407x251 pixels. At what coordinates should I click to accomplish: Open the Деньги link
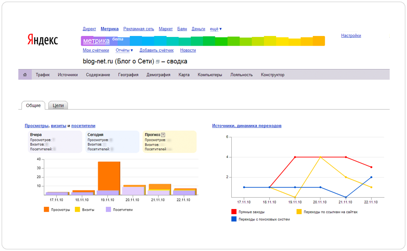pos(198,29)
